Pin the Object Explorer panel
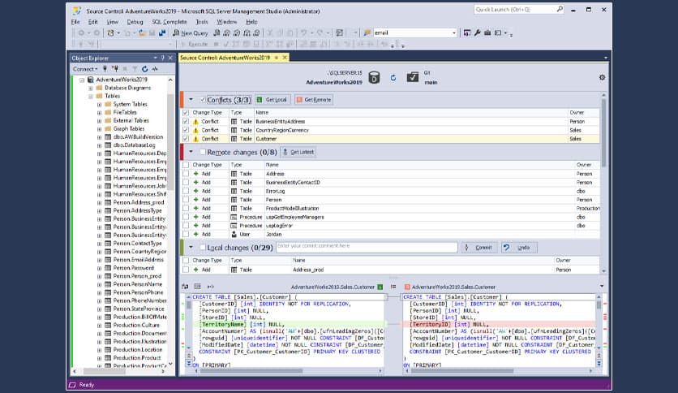678x393 pixels. (x=163, y=58)
